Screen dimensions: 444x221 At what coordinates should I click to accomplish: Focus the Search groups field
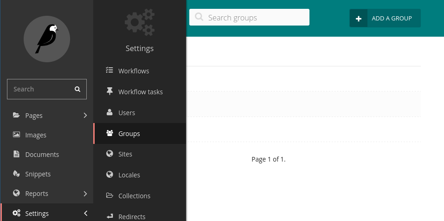pyautogui.click(x=249, y=17)
